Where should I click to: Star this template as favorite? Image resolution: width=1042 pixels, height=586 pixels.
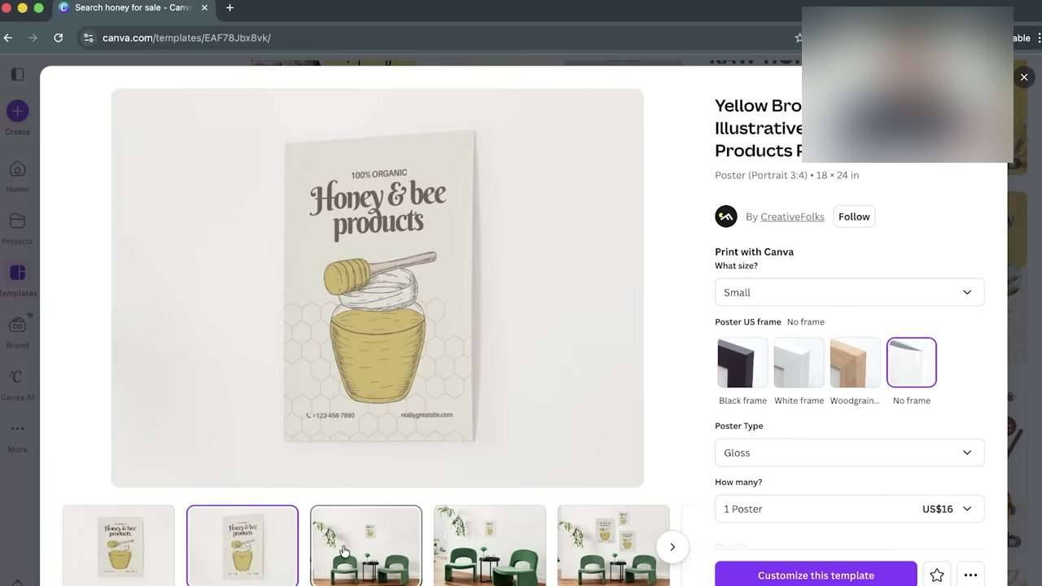coord(937,575)
